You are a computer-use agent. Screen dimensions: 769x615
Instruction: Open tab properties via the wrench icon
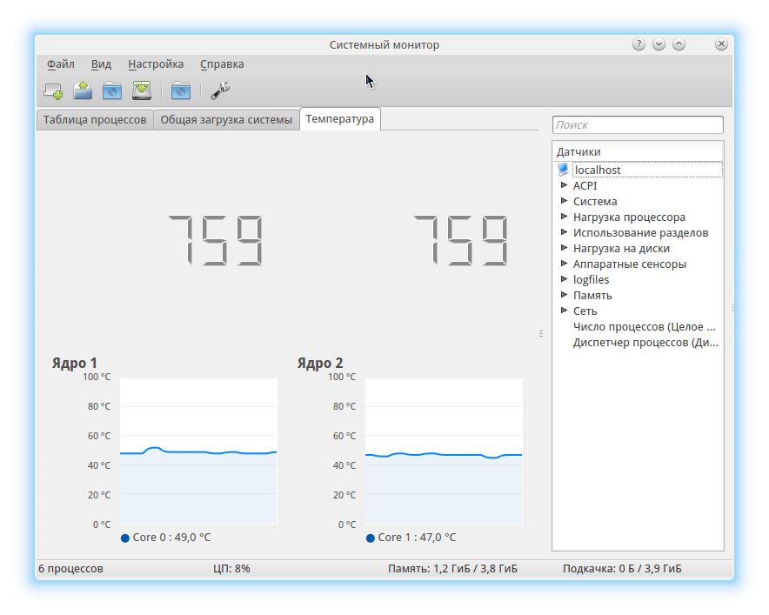(220, 90)
